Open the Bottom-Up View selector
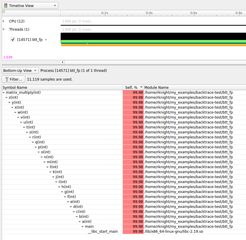 coord(35,70)
